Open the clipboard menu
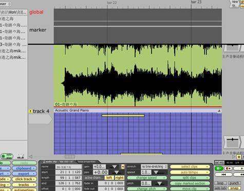Viewport: 244px width, 191px height. 24,168
